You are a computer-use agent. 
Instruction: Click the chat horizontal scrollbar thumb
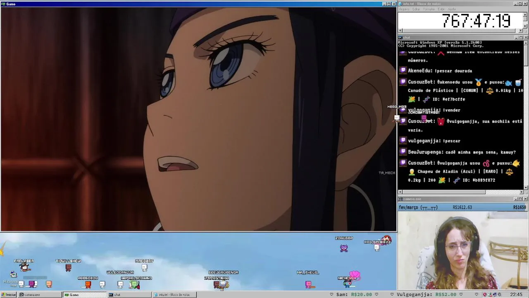(x=444, y=192)
